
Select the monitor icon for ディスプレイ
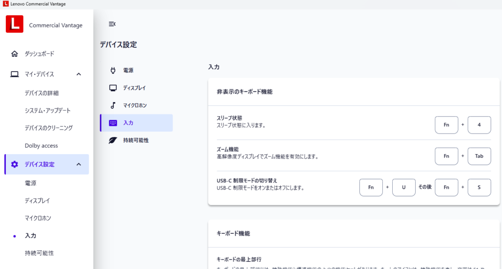click(x=113, y=88)
